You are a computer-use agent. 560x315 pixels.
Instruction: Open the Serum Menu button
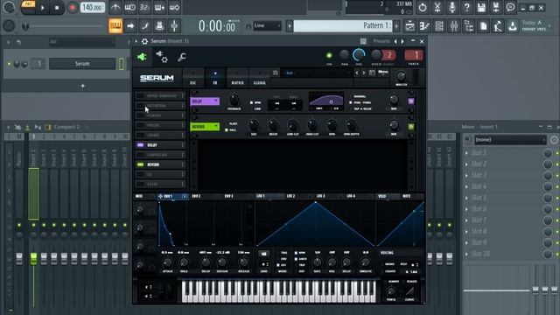tap(383, 73)
